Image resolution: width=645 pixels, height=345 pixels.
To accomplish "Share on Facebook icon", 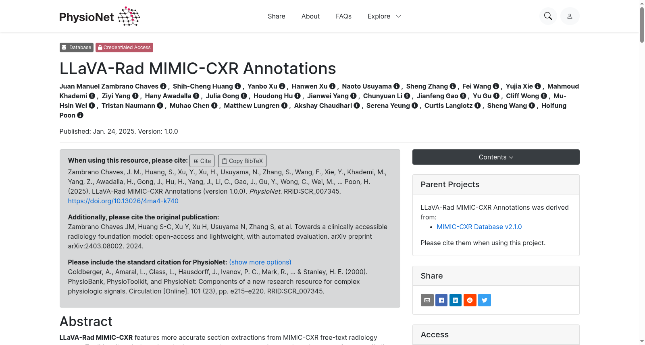I will pyautogui.click(x=441, y=300).
